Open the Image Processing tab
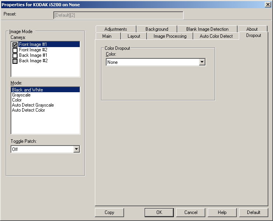The height and width of the screenshot is (221, 273). click(170, 36)
